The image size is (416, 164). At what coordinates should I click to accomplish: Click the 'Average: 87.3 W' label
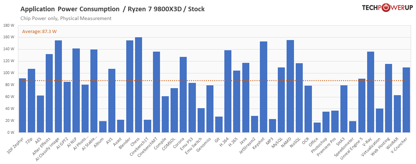pos(39,32)
